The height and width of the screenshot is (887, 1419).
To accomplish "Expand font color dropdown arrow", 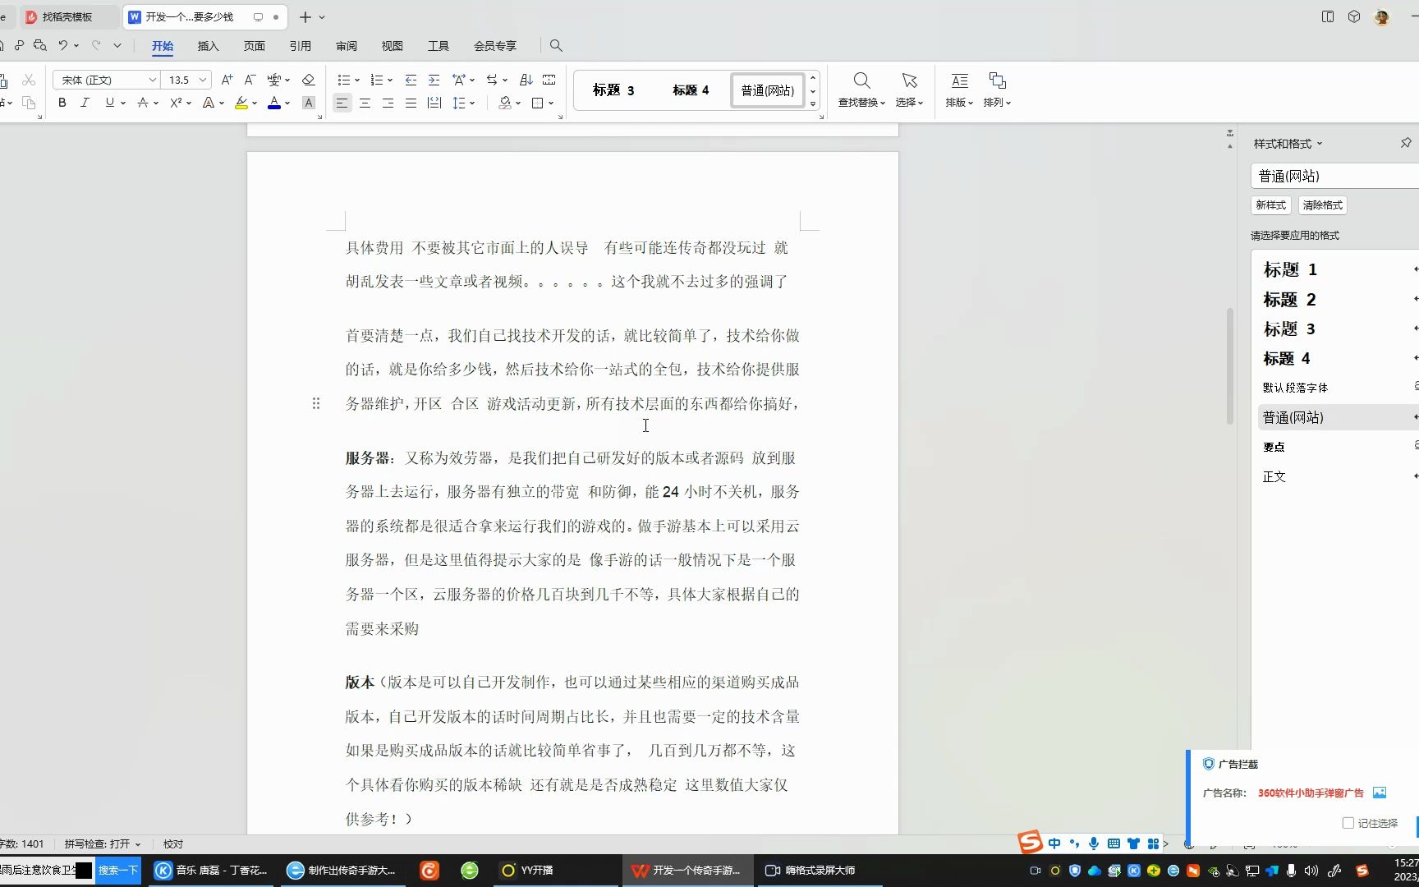I will pyautogui.click(x=287, y=103).
